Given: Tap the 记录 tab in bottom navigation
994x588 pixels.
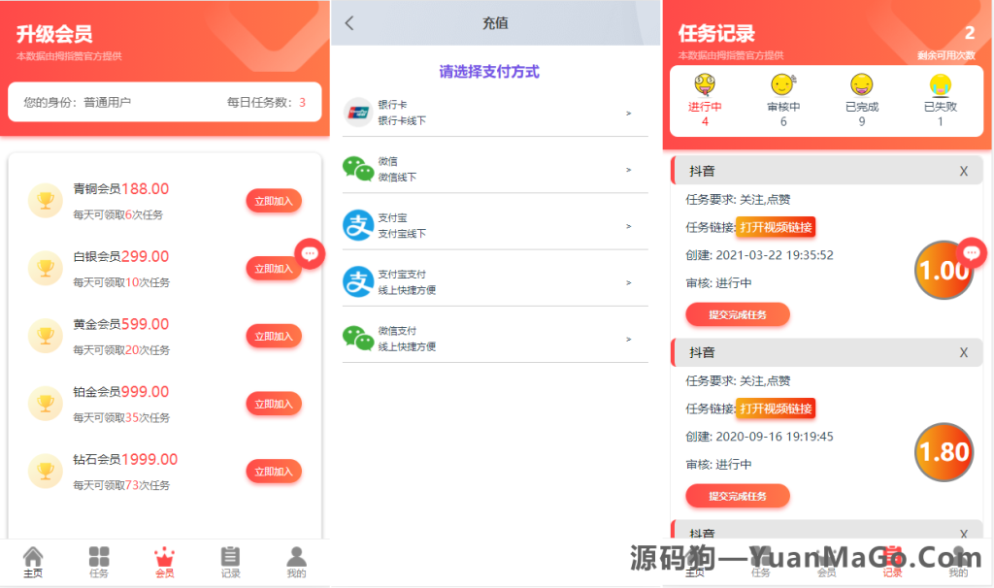Looking at the screenshot, I should [x=230, y=555].
